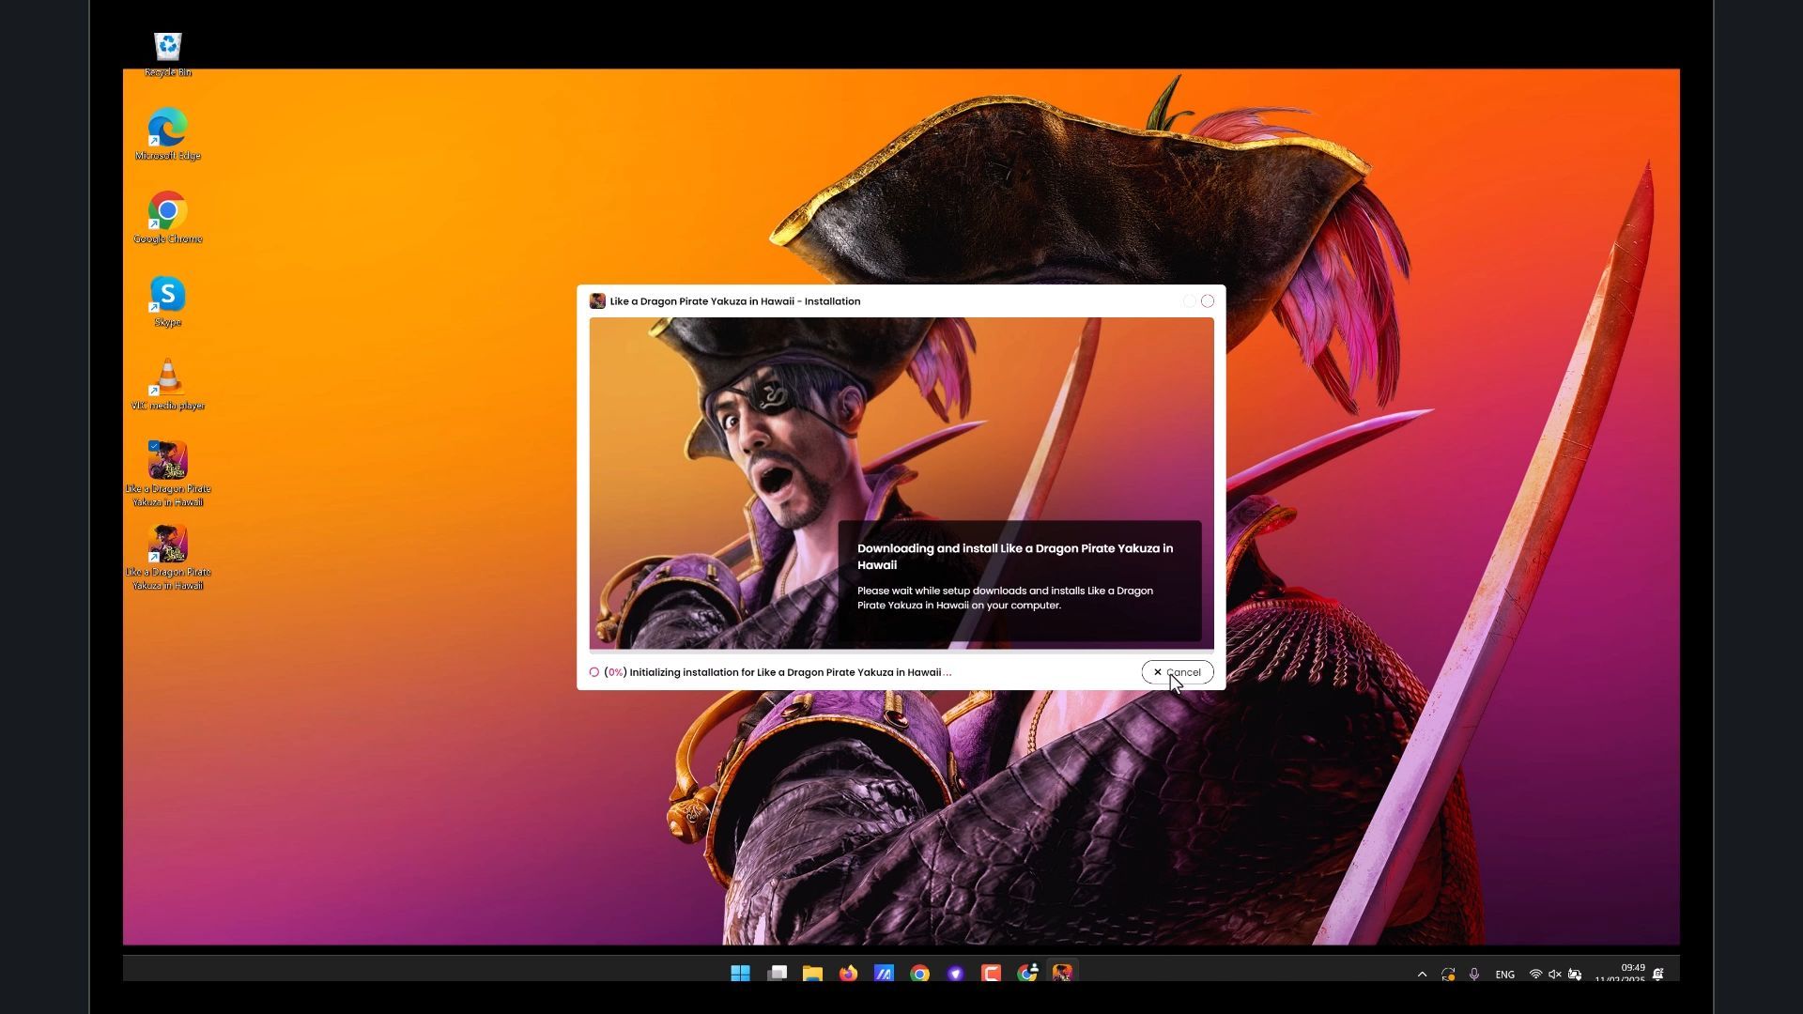
Task: Select the lower Like a Dragon desktop shortcut
Action: [167, 558]
